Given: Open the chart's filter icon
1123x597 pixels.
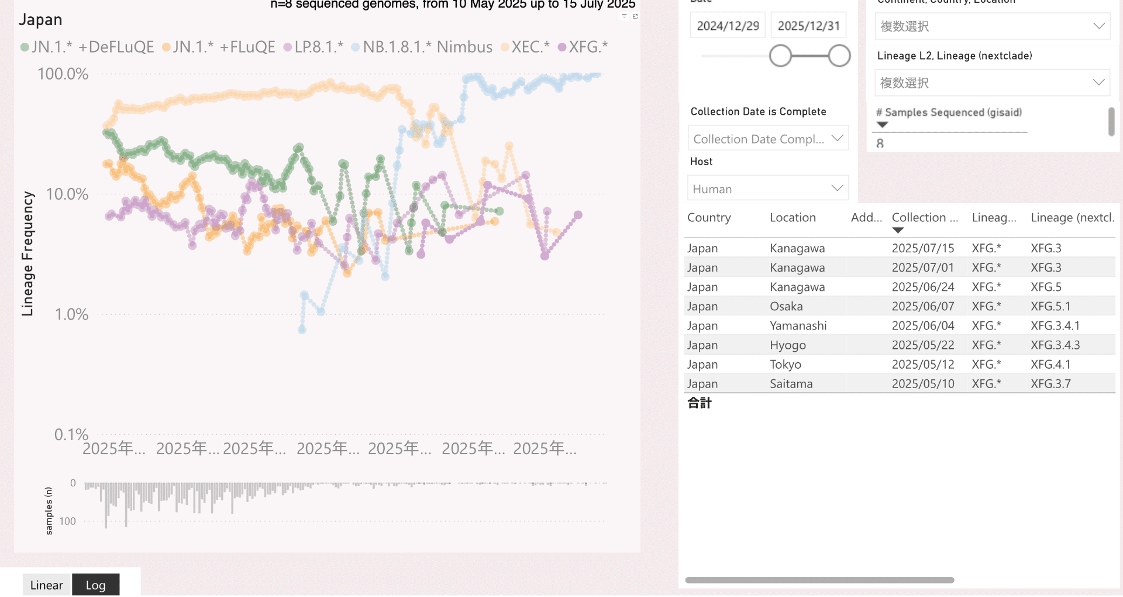Looking at the screenshot, I should 624,16.
